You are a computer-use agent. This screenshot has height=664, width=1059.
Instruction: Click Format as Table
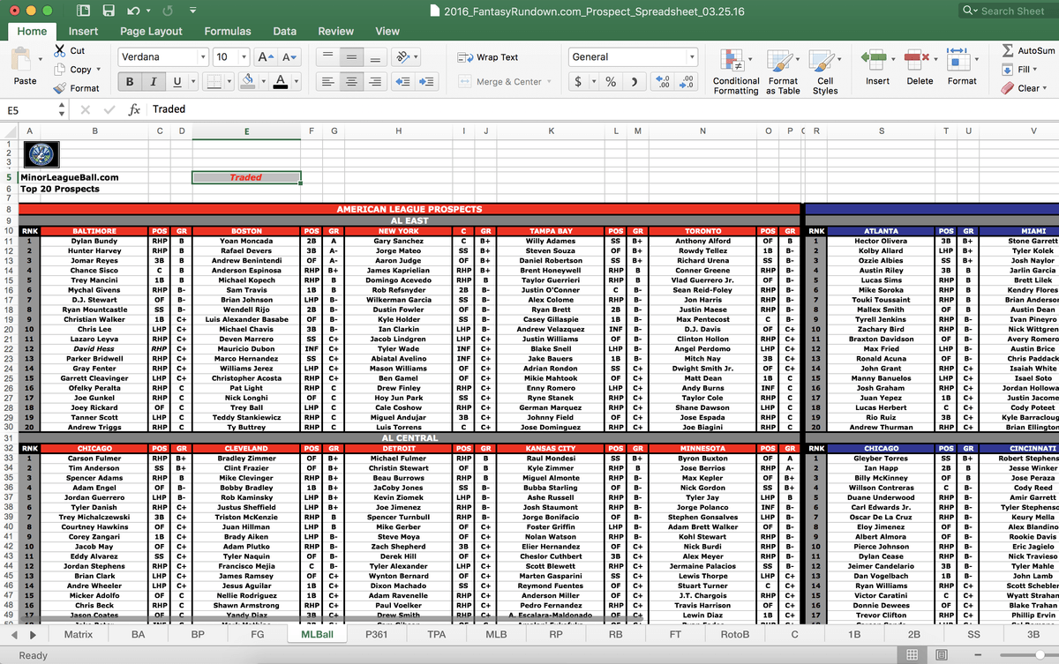(784, 72)
